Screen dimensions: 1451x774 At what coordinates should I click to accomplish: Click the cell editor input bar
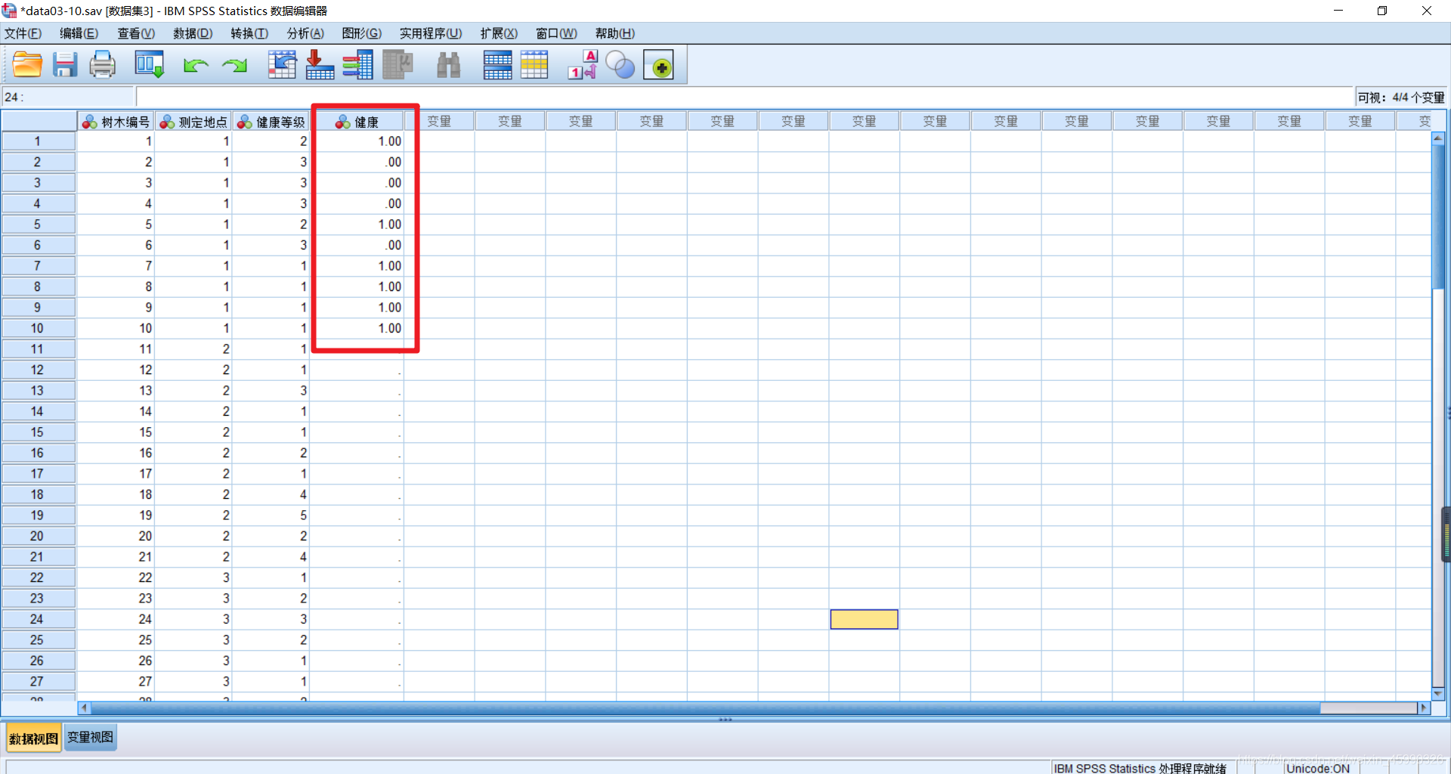(x=744, y=97)
